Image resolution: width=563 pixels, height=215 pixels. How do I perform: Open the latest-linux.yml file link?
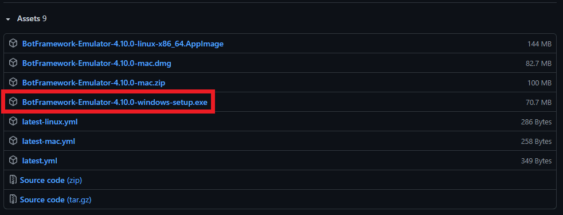click(50, 122)
